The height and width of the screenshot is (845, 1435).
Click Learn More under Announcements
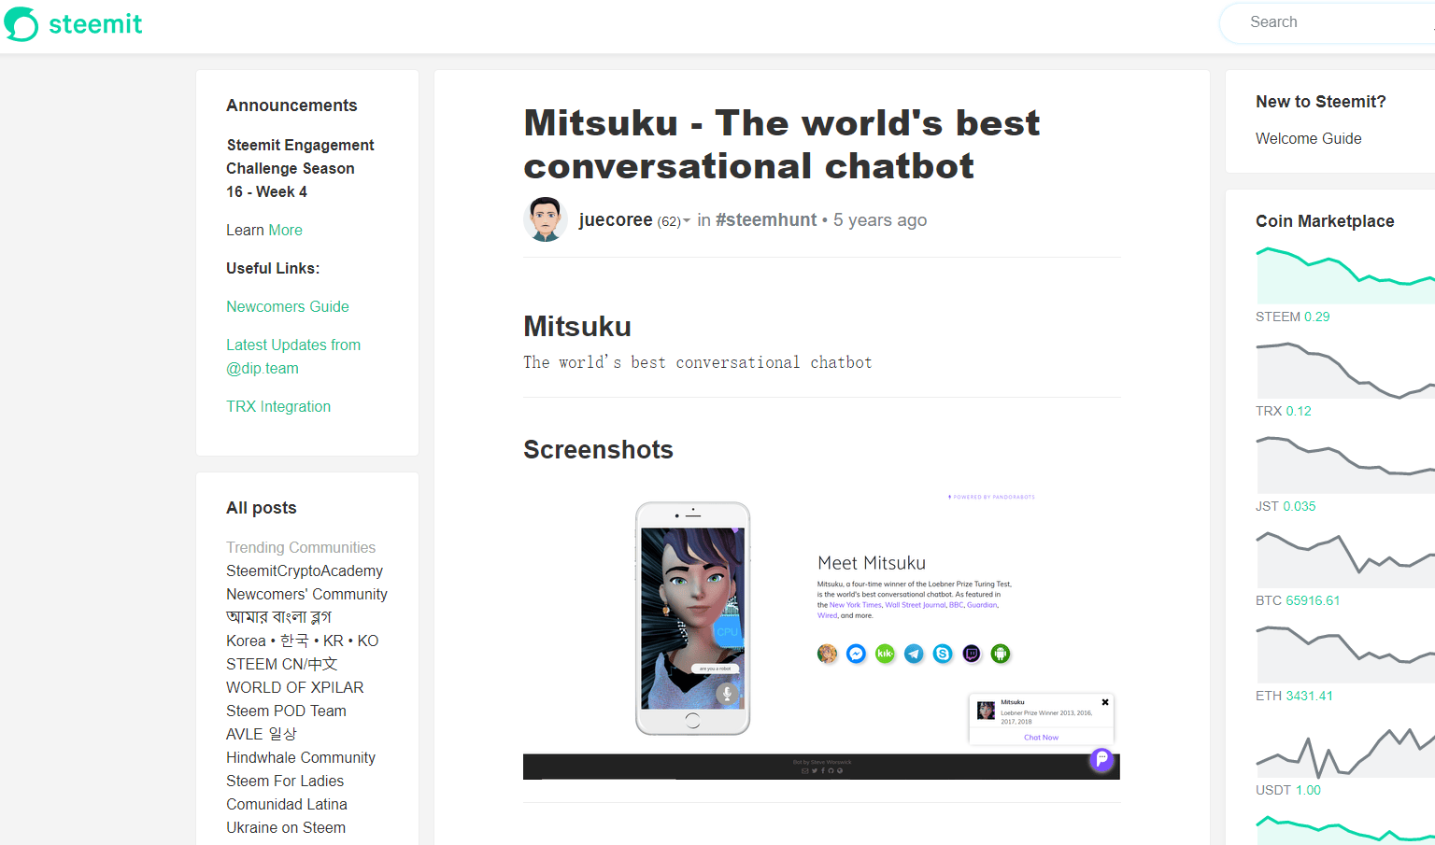point(285,230)
